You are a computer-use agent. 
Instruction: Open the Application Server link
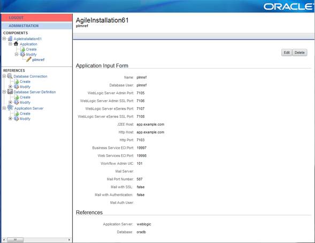tap(29, 108)
